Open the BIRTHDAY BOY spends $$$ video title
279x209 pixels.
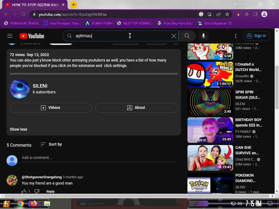(248, 122)
